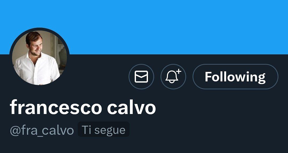Subscribe to post alerts via bell icon
This screenshot has width=288, height=153.
[x=173, y=76]
